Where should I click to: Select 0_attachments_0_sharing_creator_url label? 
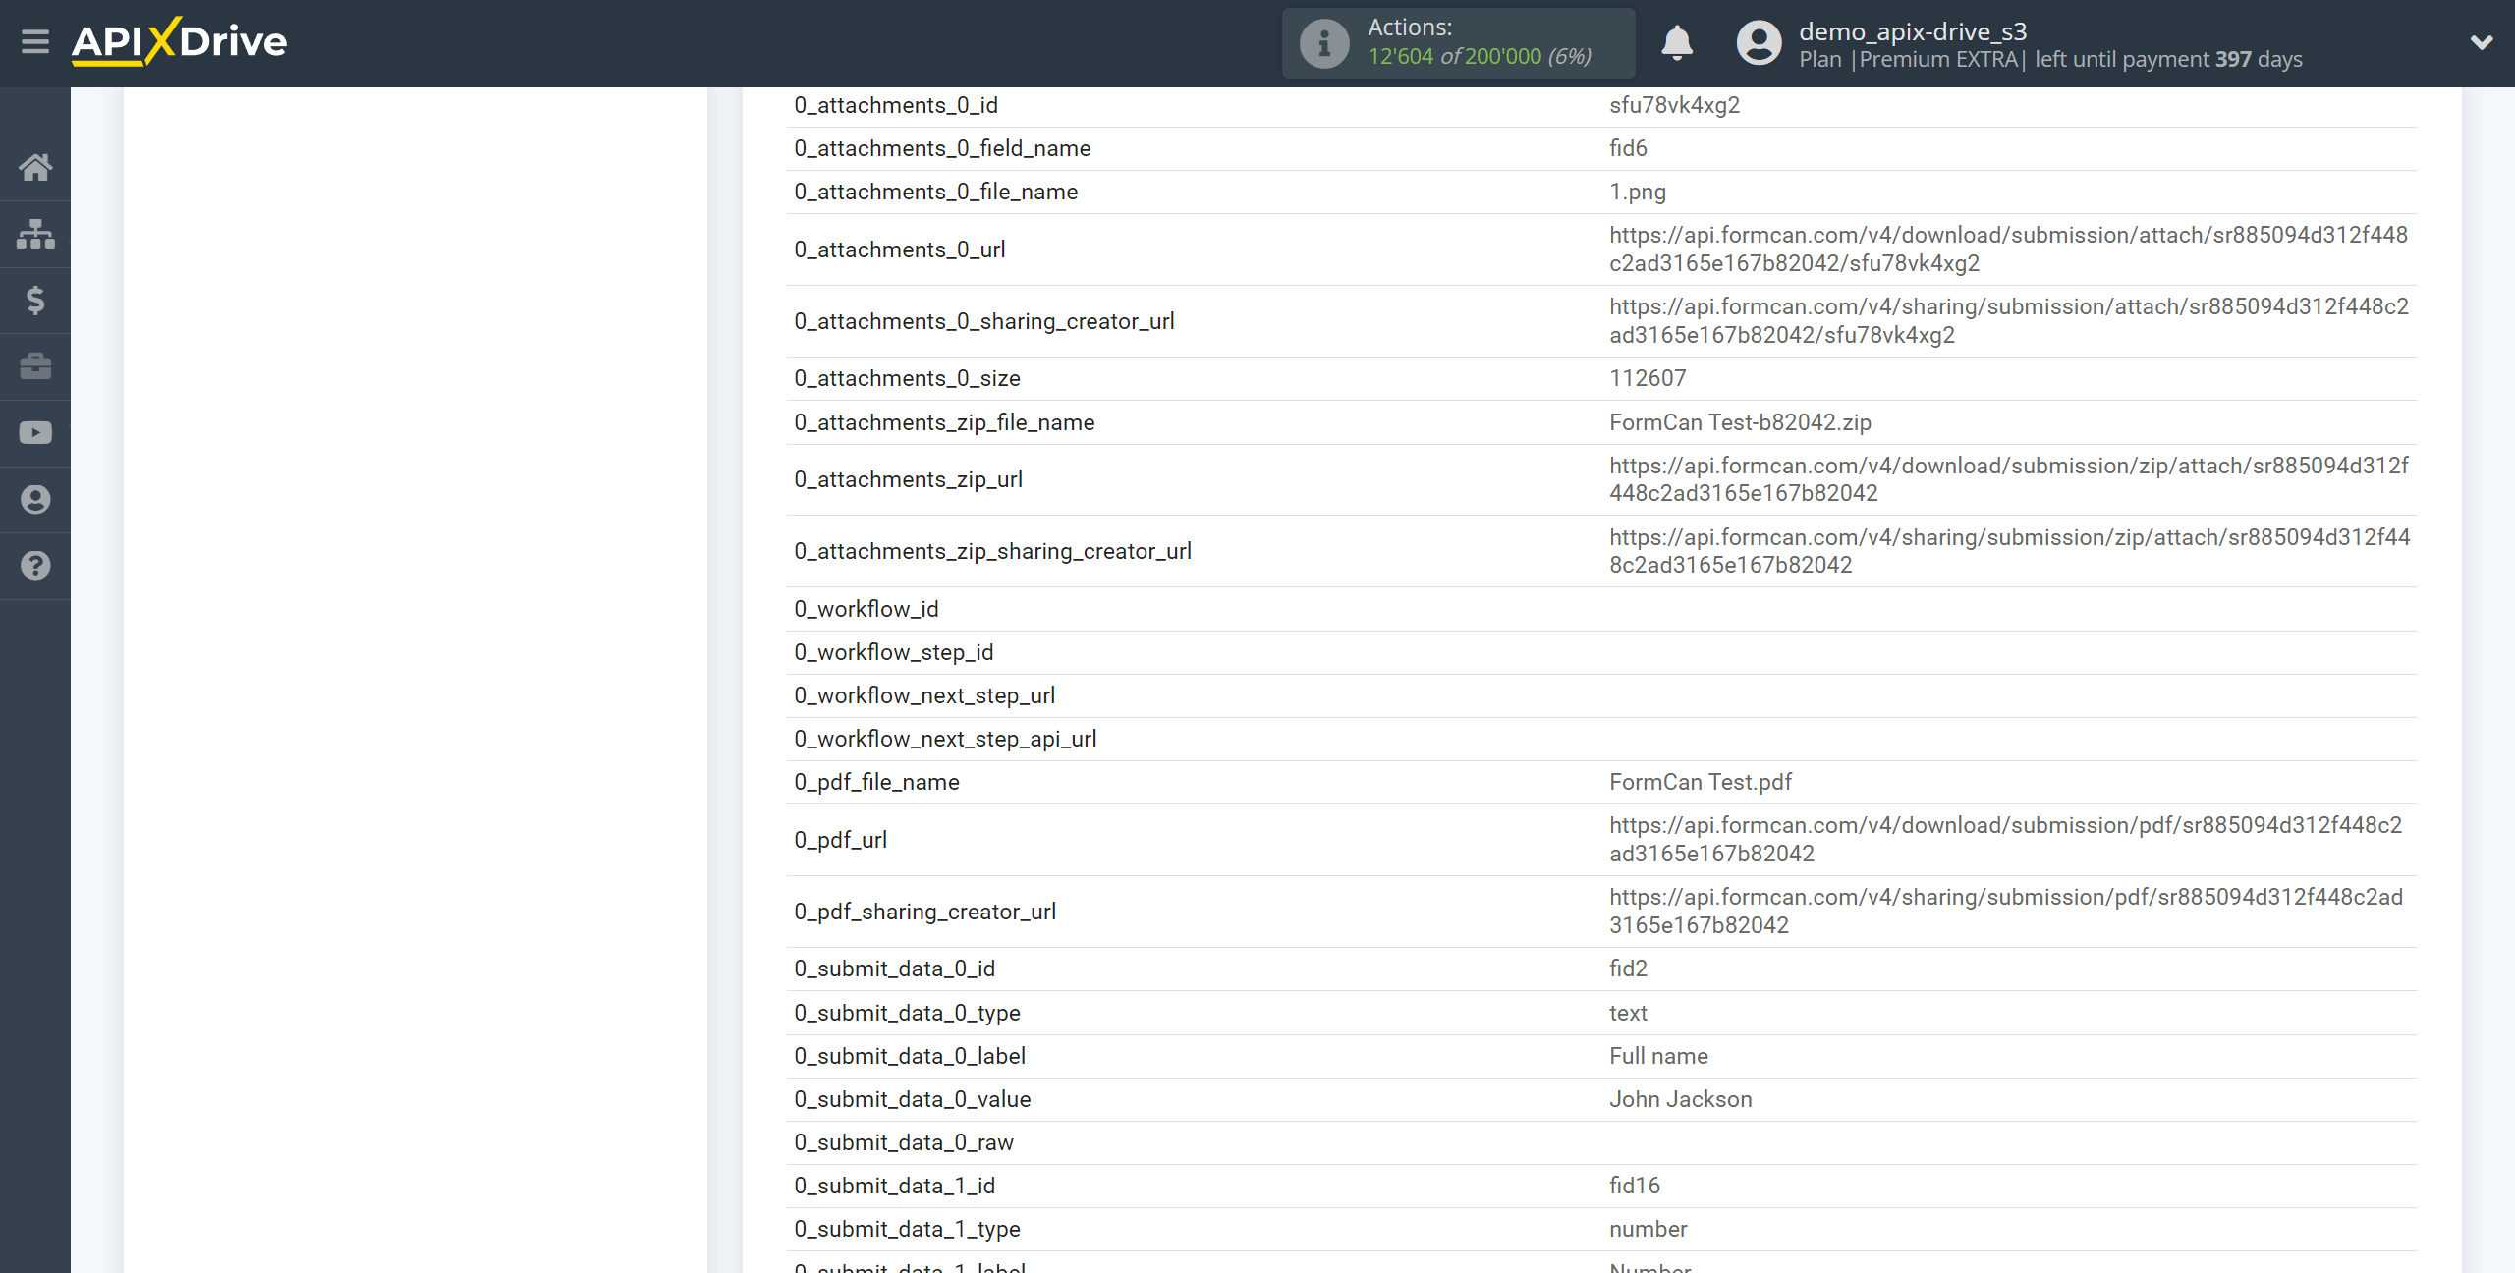(984, 322)
